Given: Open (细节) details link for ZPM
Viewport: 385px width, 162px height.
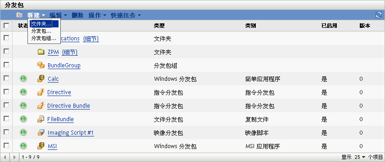Looking at the screenshot, I should (x=70, y=52).
